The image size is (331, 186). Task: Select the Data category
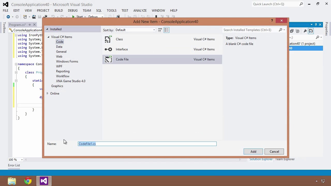(x=59, y=47)
